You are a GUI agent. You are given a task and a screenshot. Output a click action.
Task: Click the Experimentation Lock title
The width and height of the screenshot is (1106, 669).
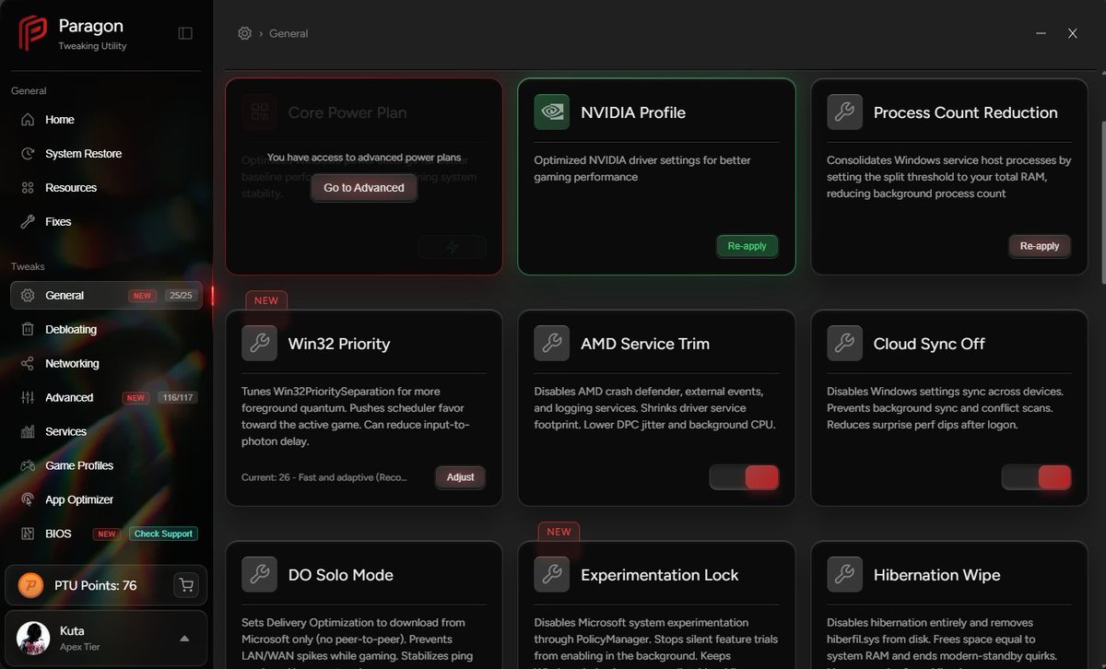pyautogui.click(x=660, y=575)
